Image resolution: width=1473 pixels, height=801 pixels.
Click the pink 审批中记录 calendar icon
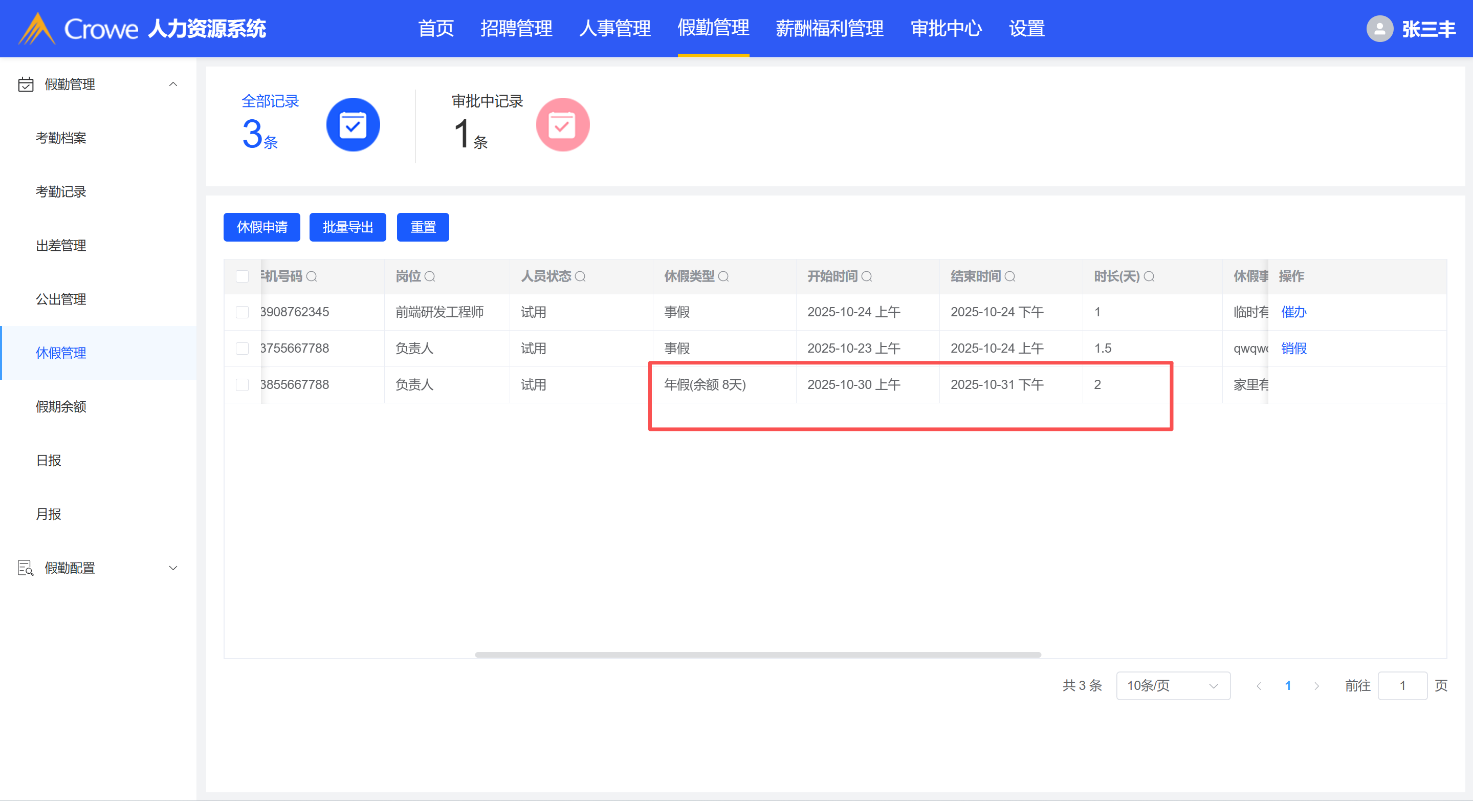(562, 125)
